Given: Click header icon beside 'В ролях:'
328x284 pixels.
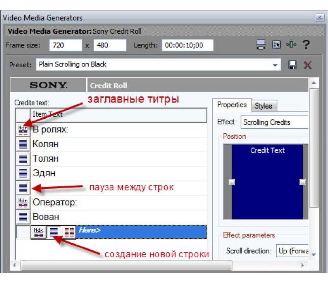Looking at the screenshot, I should click(23, 130).
